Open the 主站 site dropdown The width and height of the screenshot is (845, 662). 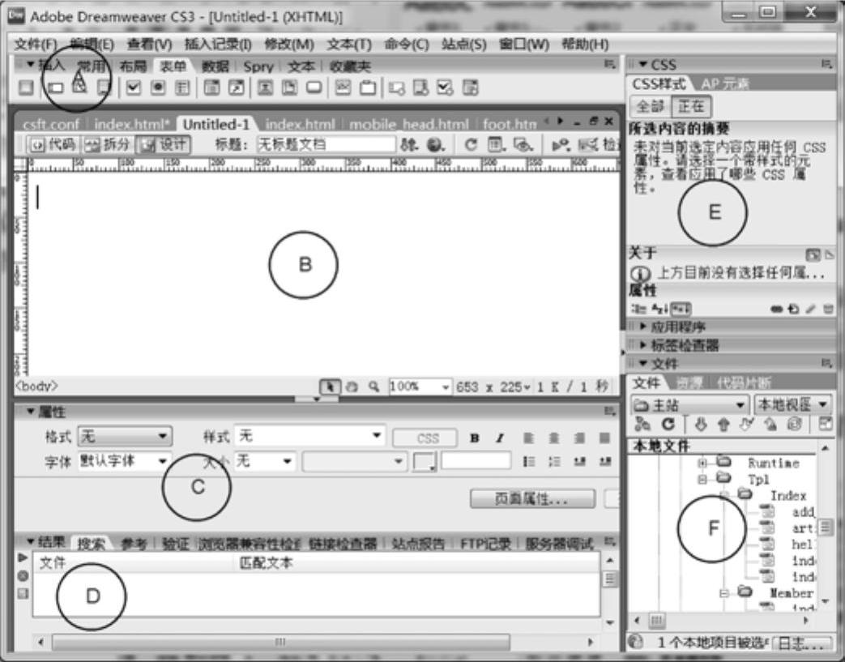(689, 404)
